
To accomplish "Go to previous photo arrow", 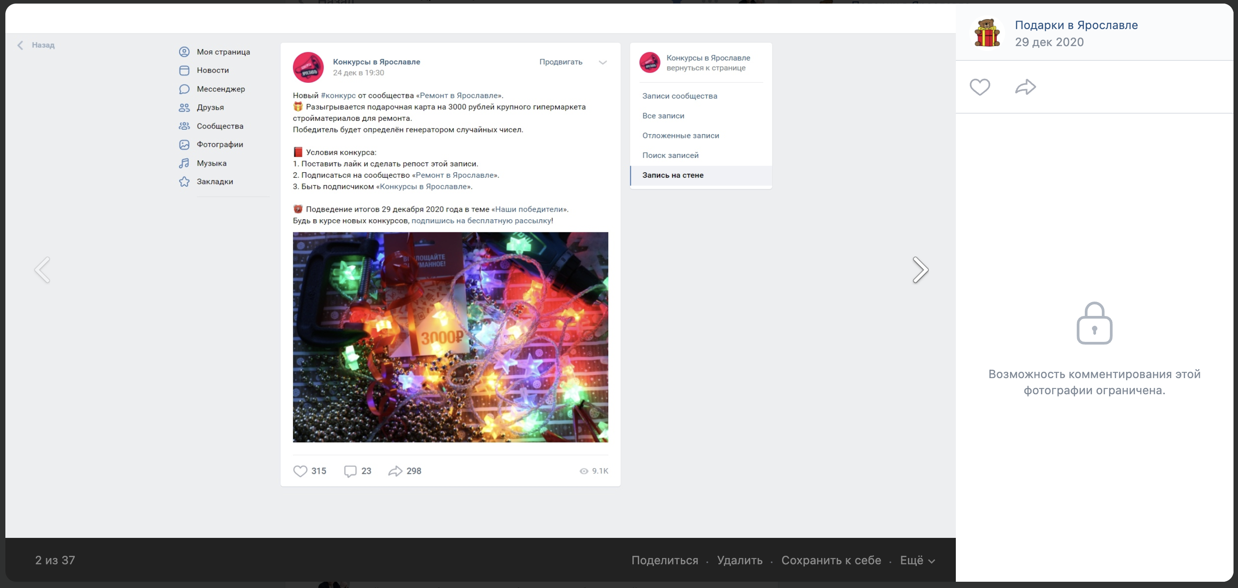I will (x=42, y=270).
